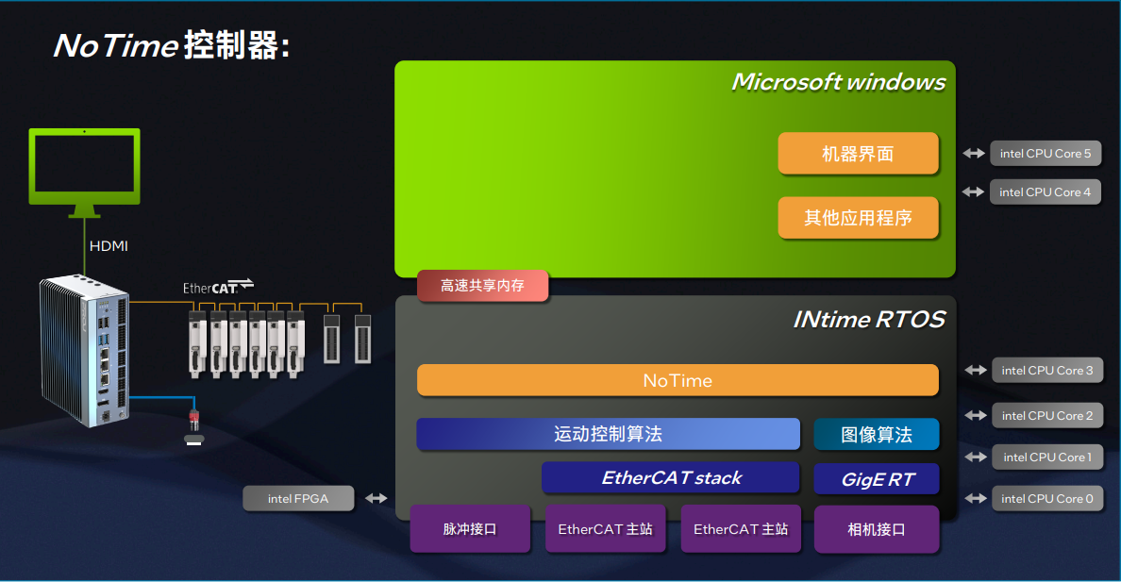Viewport: 1121px width, 582px height.
Task: Select the 图像算法 block
Action: pos(877,434)
